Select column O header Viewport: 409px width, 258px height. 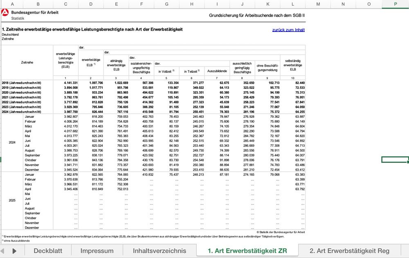[x=369, y=4]
